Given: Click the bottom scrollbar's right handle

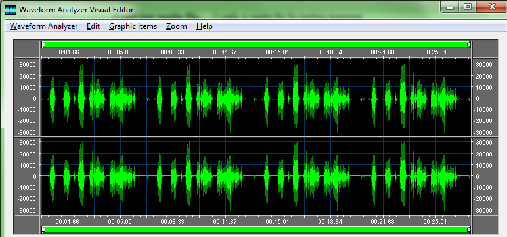Looking at the screenshot, I should click(469, 230).
